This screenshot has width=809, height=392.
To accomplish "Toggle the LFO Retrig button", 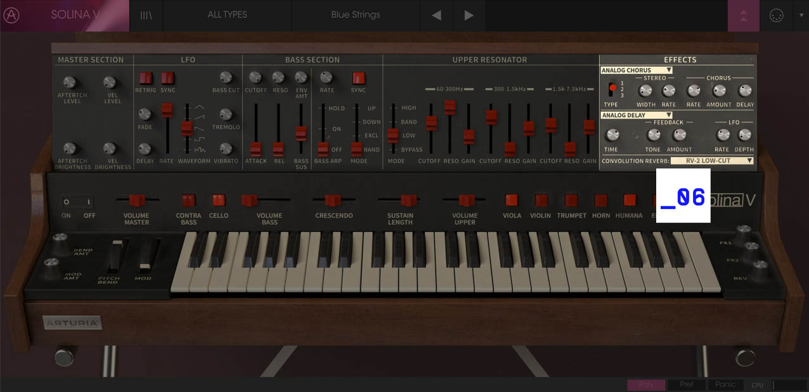I will pos(146,78).
